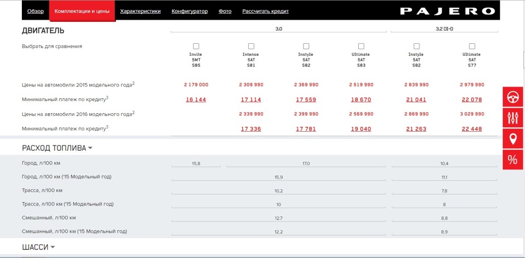Click the steering wheel test-drive icon
Viewport: 525px width, 258px height.
(x=512, y=97)
